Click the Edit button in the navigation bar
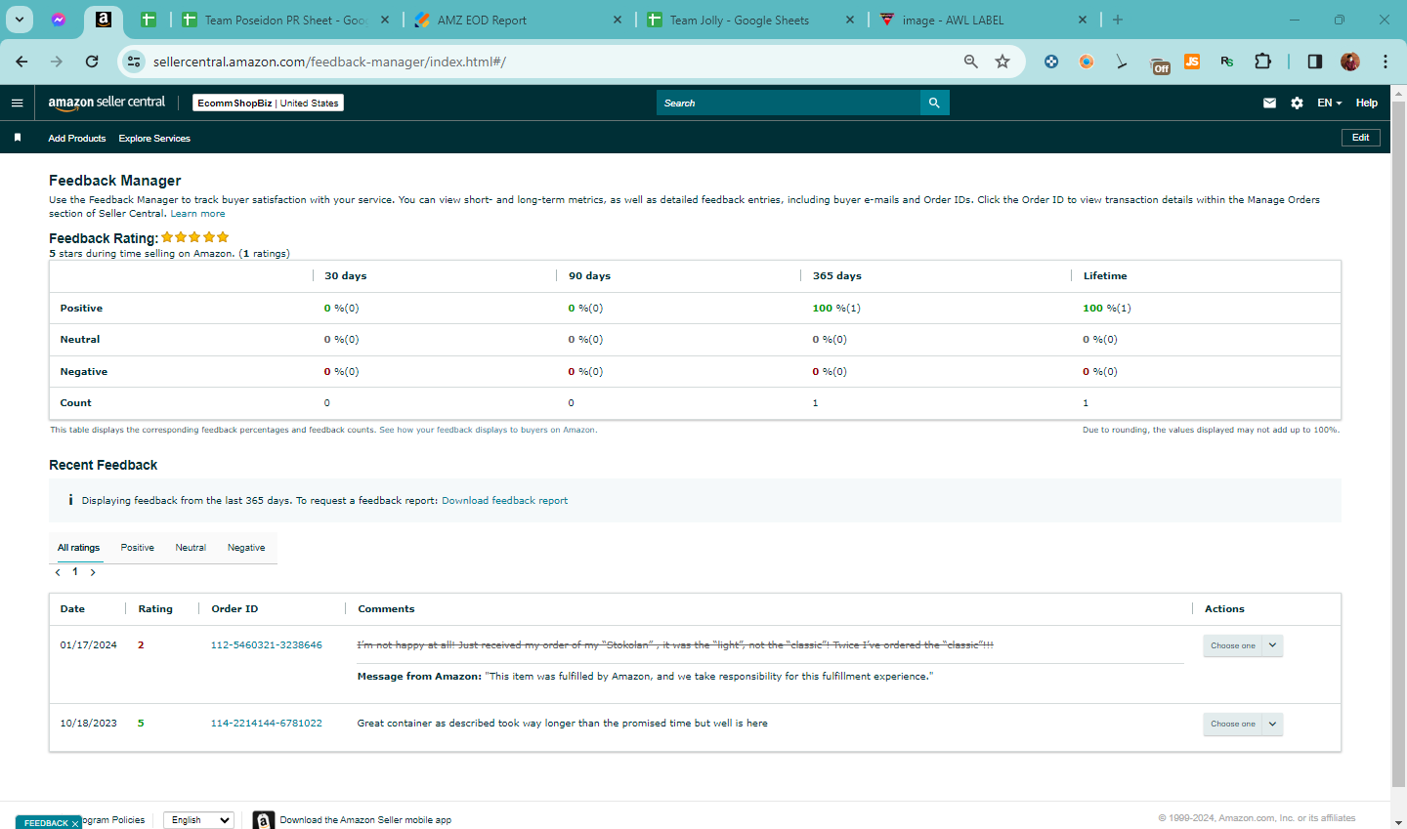 pos(1361,138)
